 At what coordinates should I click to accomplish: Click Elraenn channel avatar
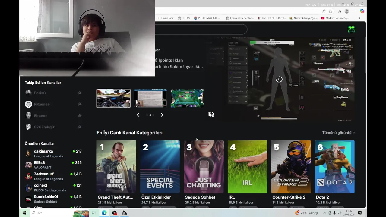coord(28,115)
